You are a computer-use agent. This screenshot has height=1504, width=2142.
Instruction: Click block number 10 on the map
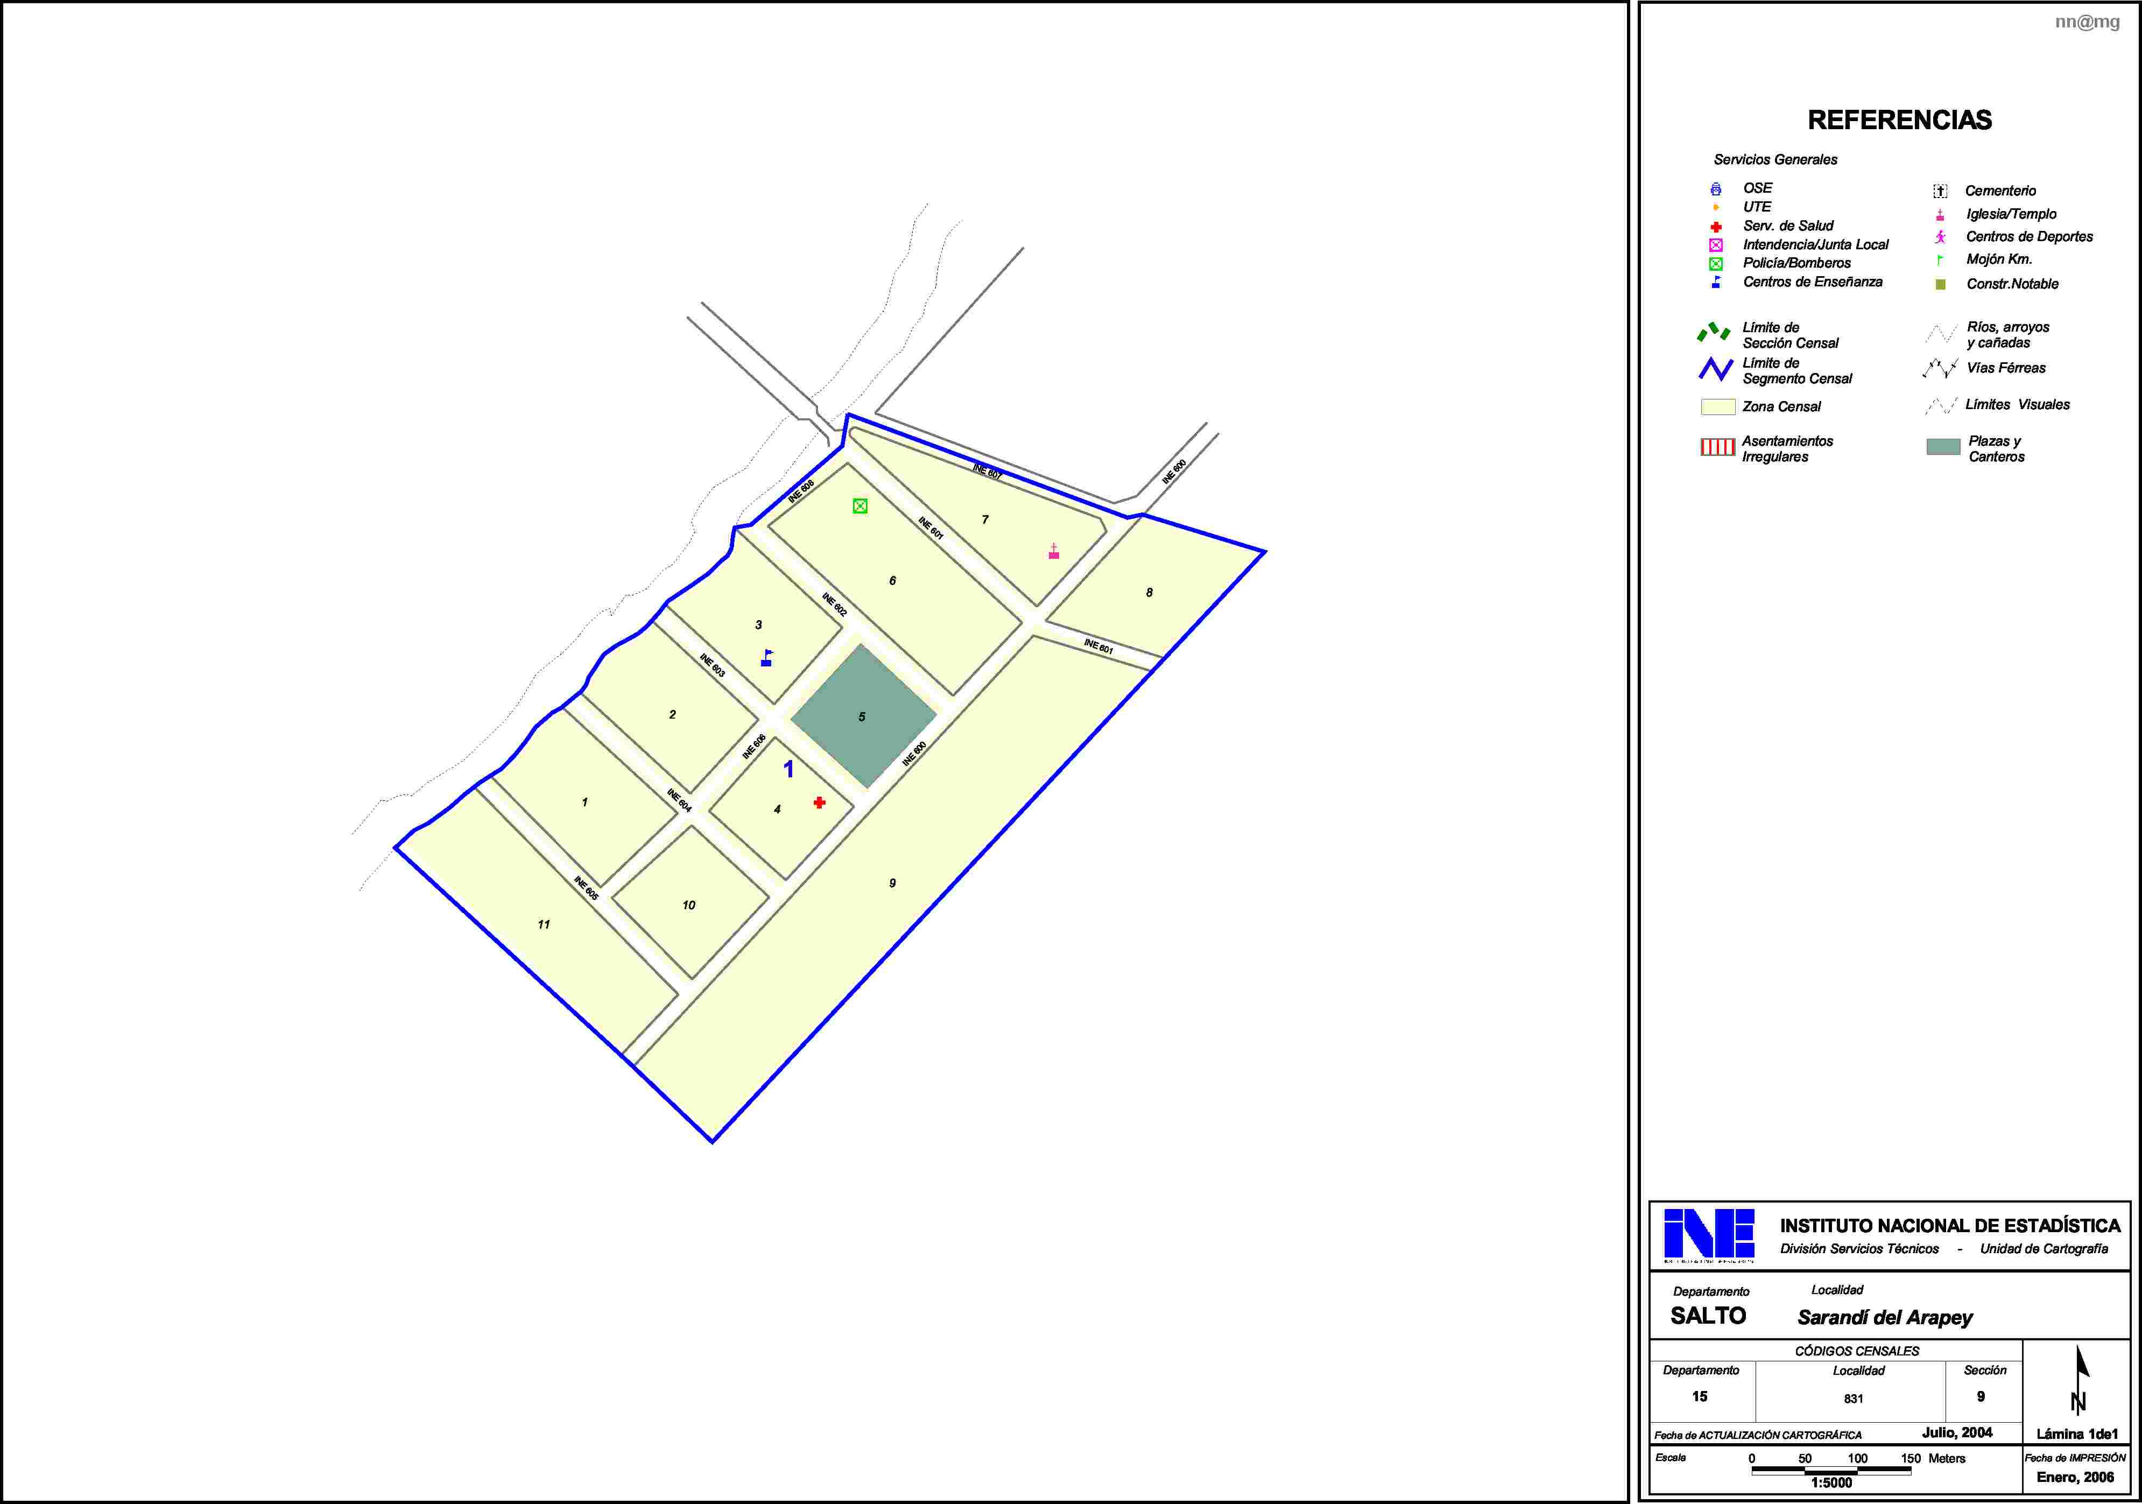click(688, 905)
